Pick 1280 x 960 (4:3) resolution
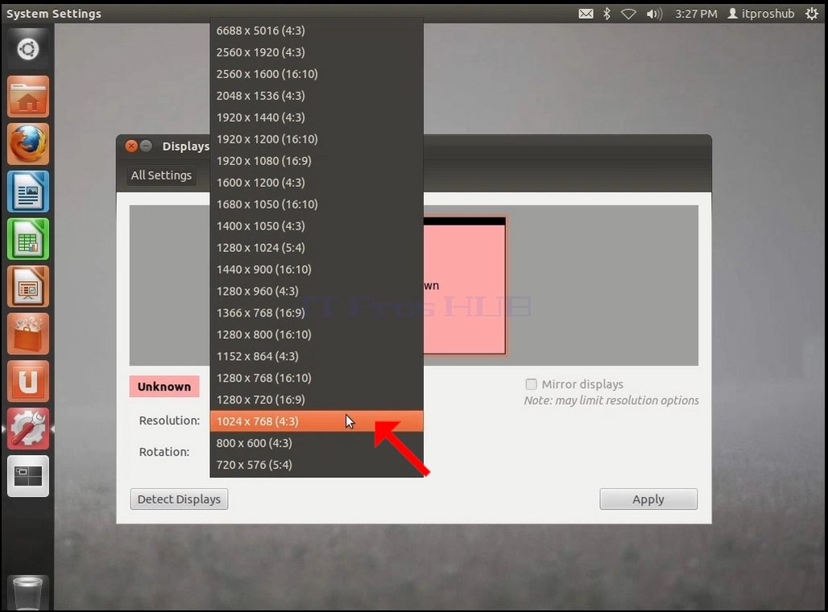The image size is (828, 612). click(317, 291)
